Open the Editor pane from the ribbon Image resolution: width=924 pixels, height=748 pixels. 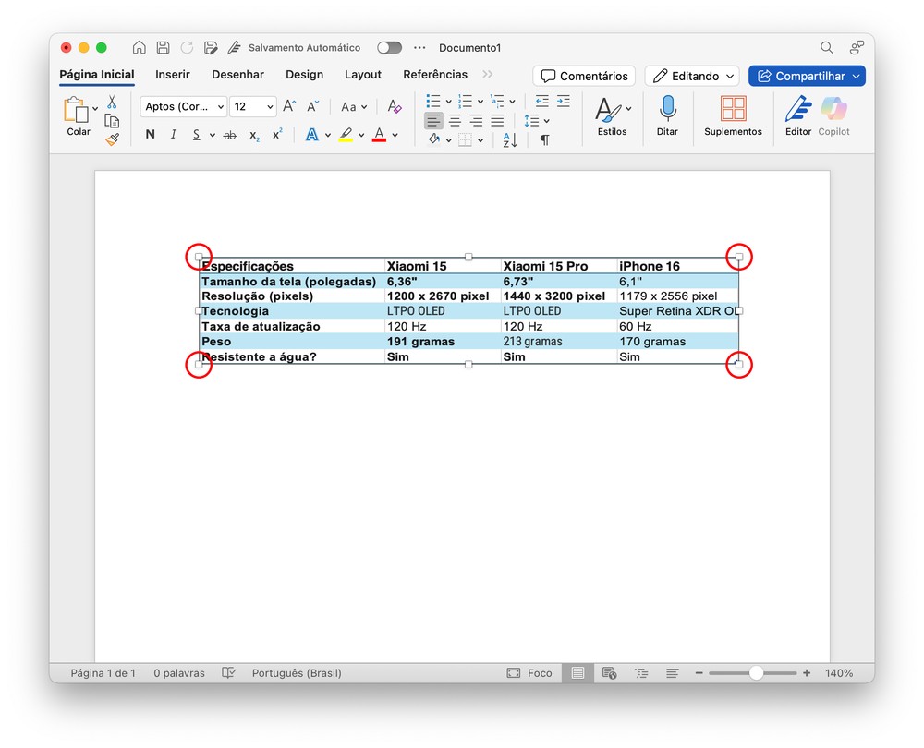click(797, 109)
